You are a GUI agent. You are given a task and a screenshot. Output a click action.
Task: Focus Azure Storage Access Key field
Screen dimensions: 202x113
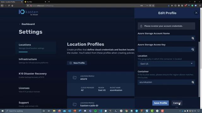[x=166, y=49]
